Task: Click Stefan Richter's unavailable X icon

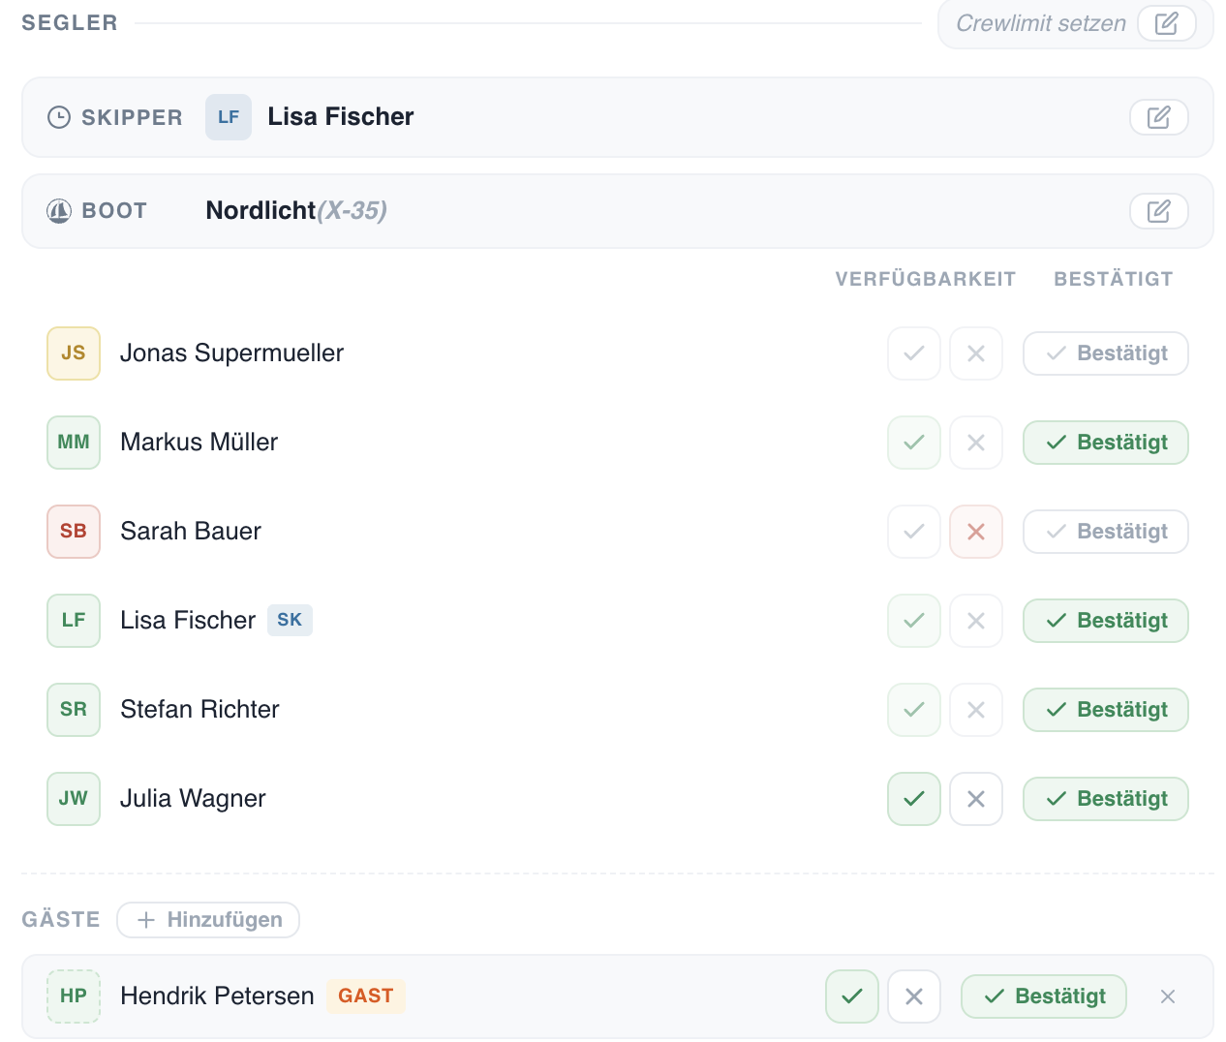Action: click(975, 710)
